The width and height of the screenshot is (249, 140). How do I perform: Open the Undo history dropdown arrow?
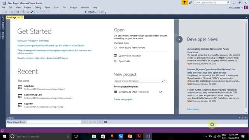click(40, 12)
